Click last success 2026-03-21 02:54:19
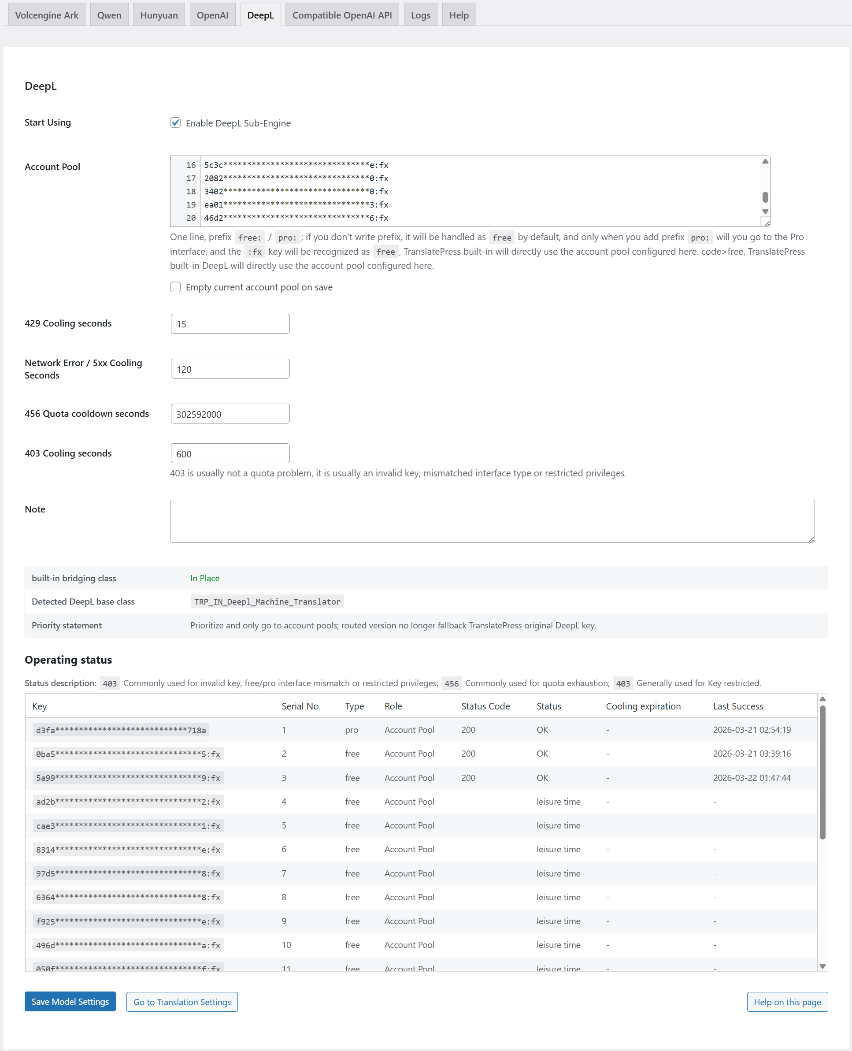 [x=752, y=730]
